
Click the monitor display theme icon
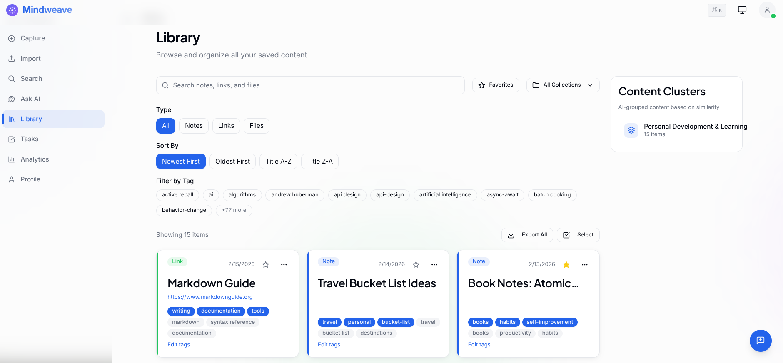click(x=742, y=10)
